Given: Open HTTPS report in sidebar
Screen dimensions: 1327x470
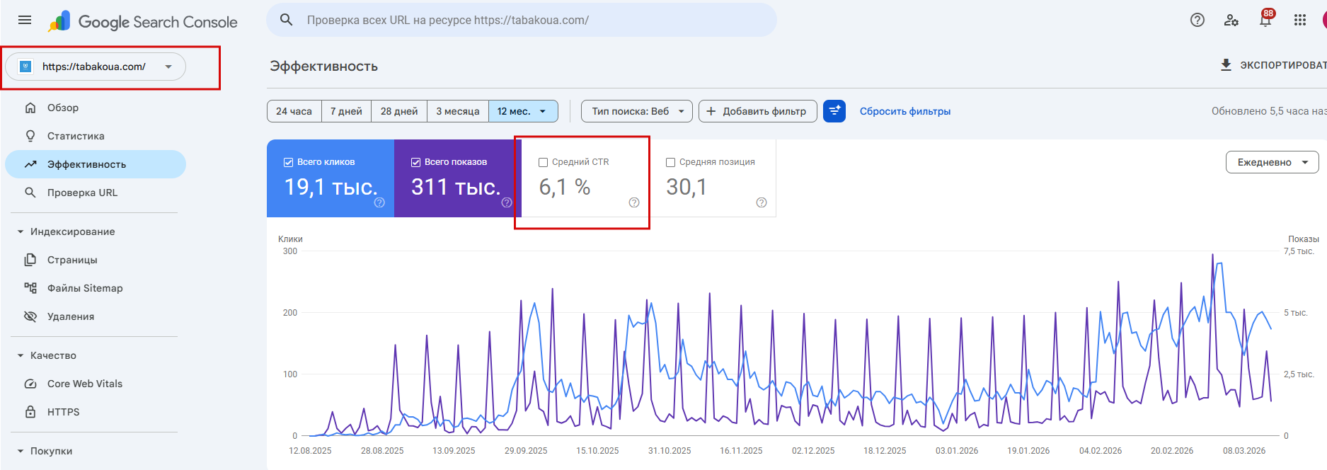Looking at the screenshot, I should coord(96,412).
